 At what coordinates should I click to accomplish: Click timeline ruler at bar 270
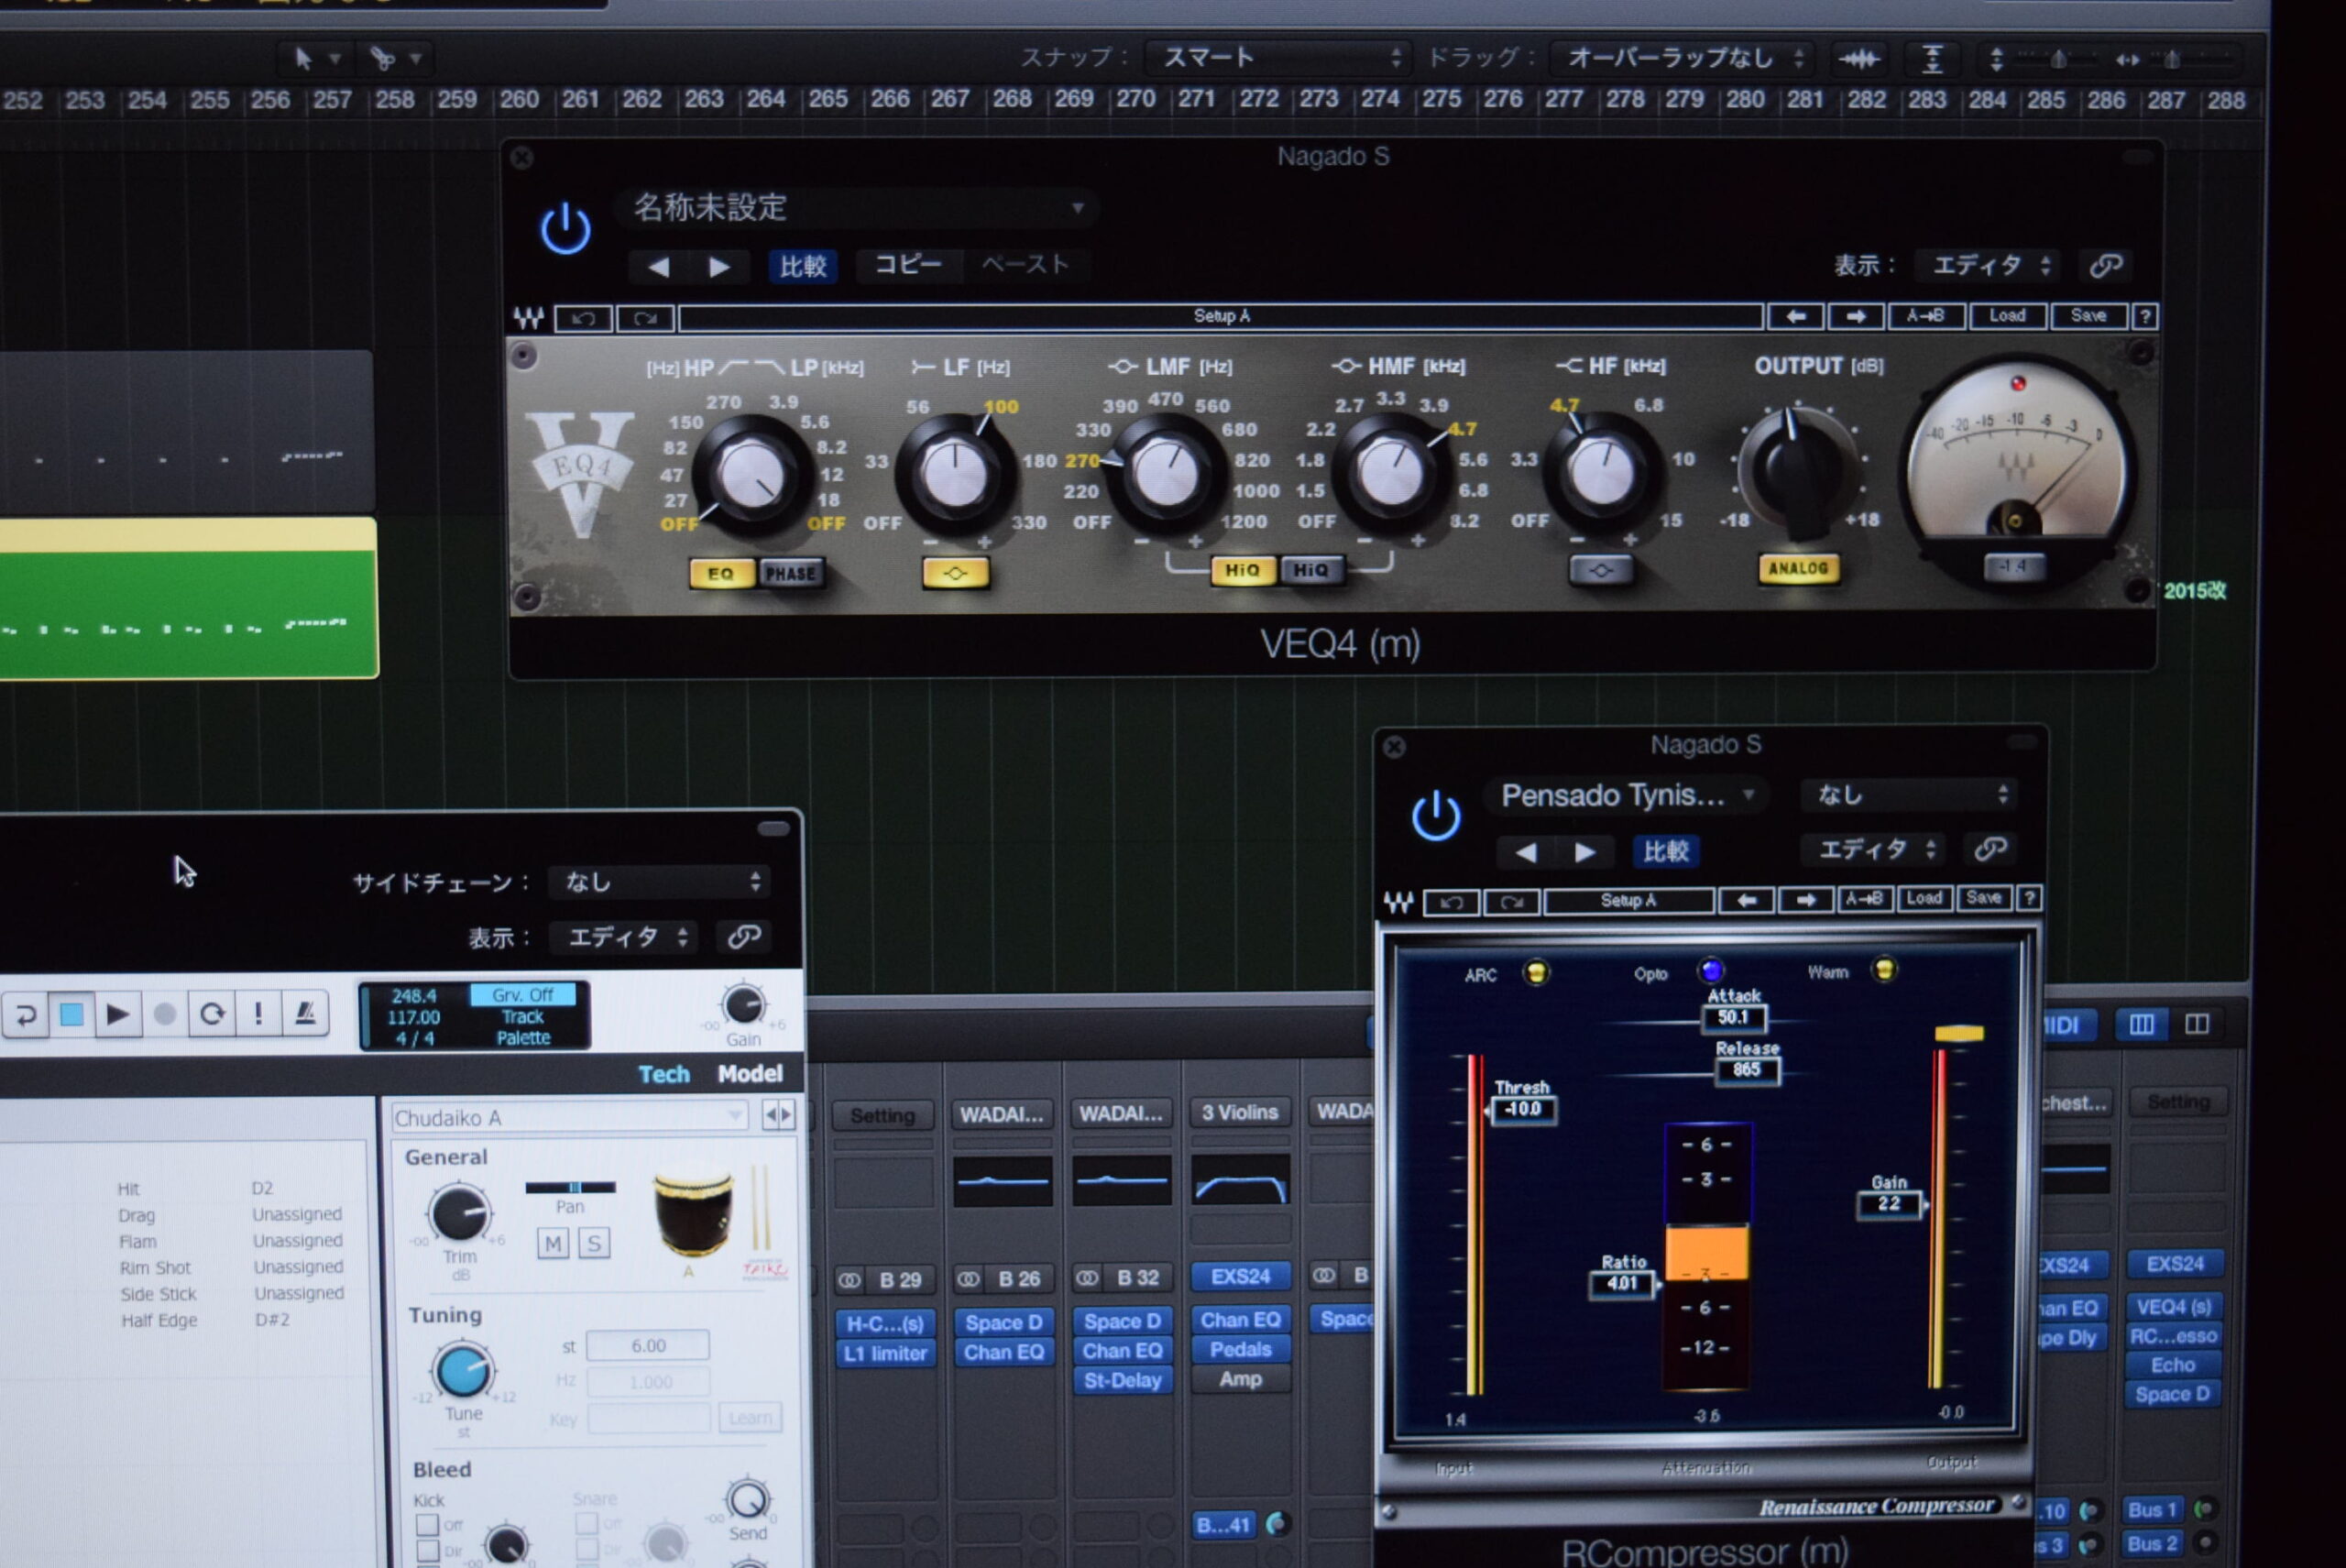click(1136, 99)
